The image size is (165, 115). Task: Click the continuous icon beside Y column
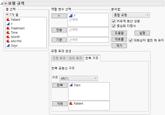8,24
